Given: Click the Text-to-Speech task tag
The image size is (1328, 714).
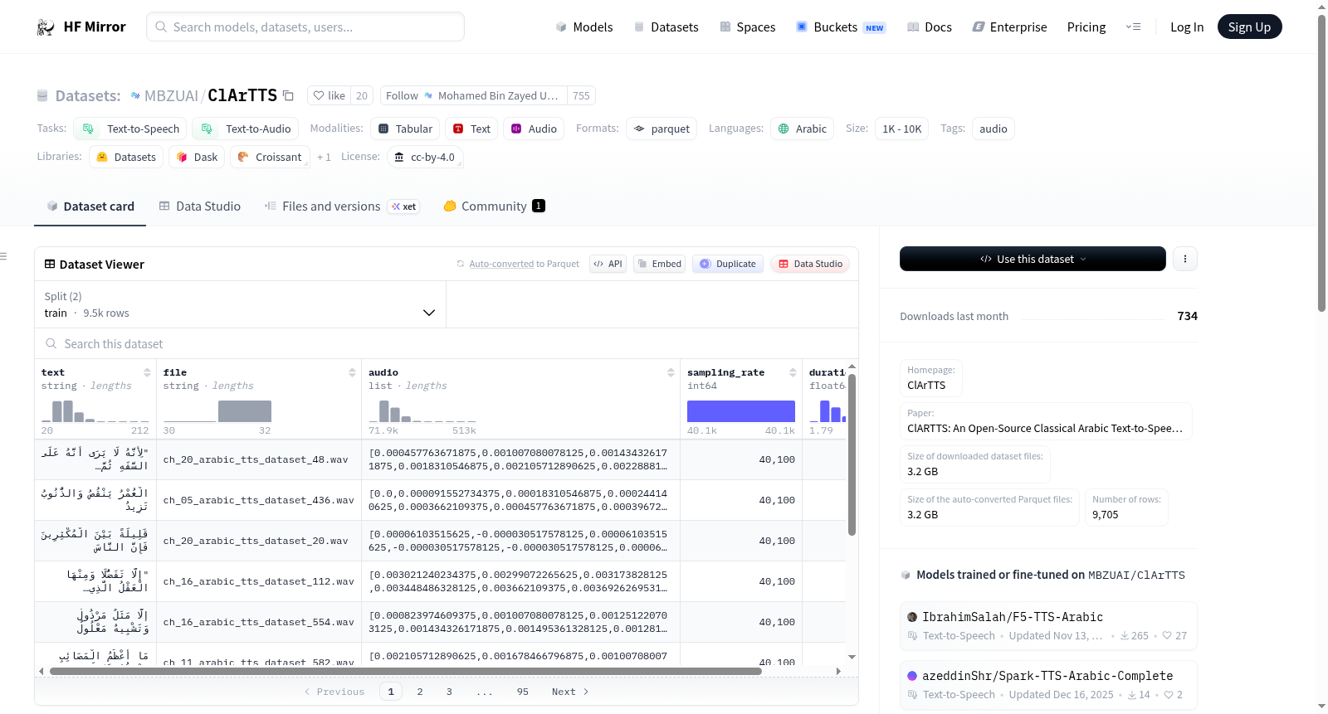Looking at the screenshot, I should pos(129,129).
